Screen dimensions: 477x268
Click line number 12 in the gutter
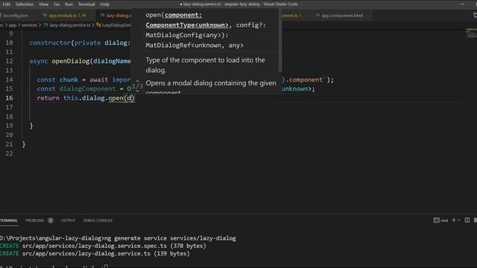click(9, 61)
